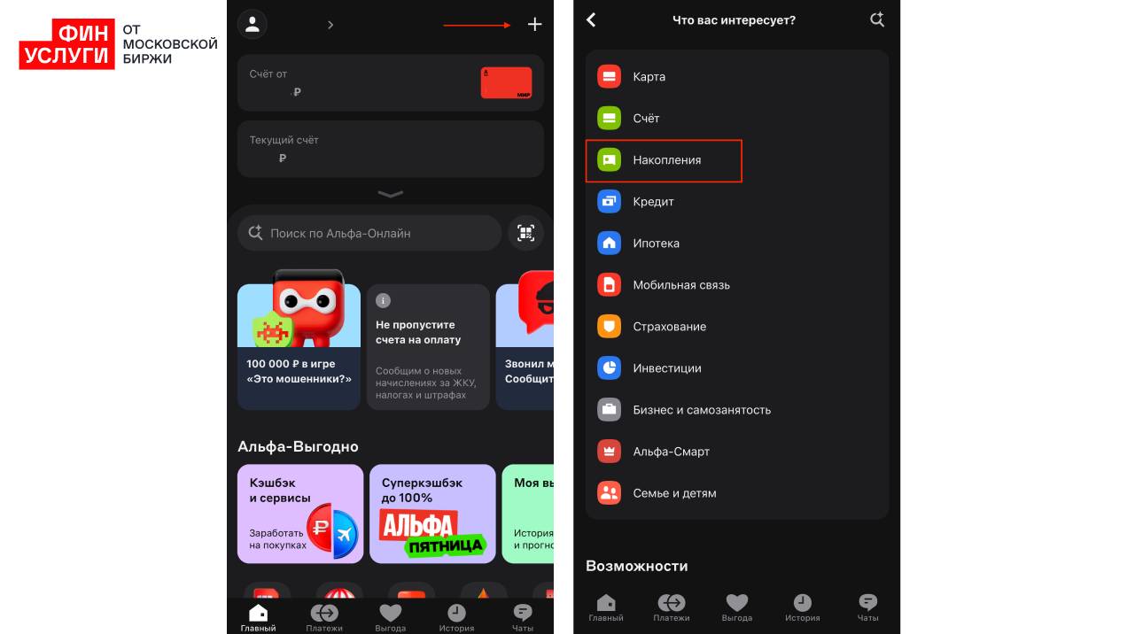Open the user profile avatar icon
The width and height of the screenshot is (1127, 634).
pos(253,25)
